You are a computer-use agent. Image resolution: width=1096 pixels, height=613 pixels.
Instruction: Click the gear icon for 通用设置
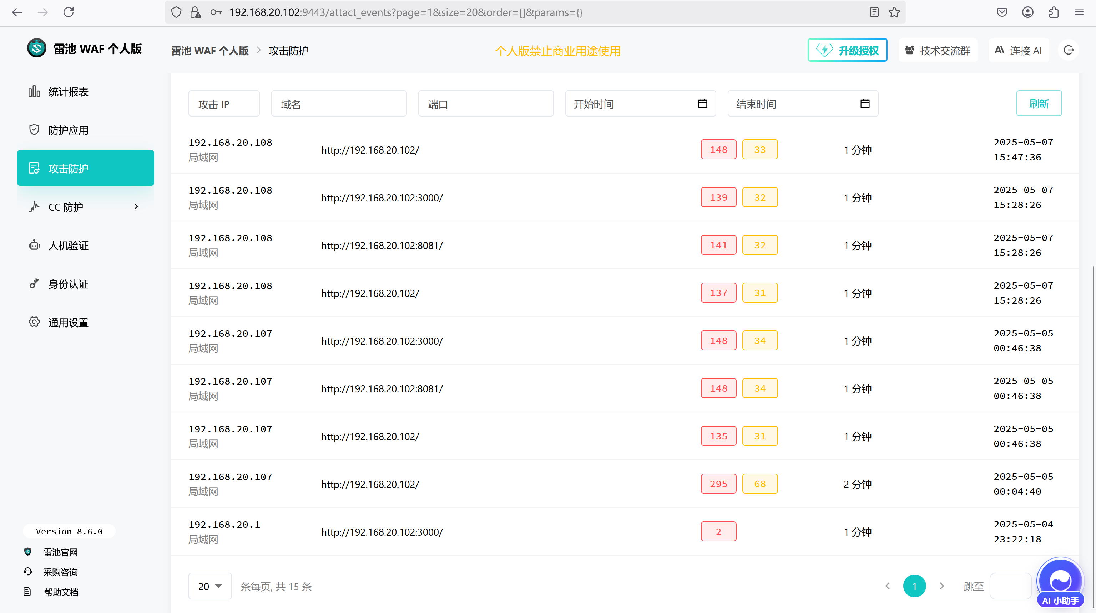tap(34, 322)
